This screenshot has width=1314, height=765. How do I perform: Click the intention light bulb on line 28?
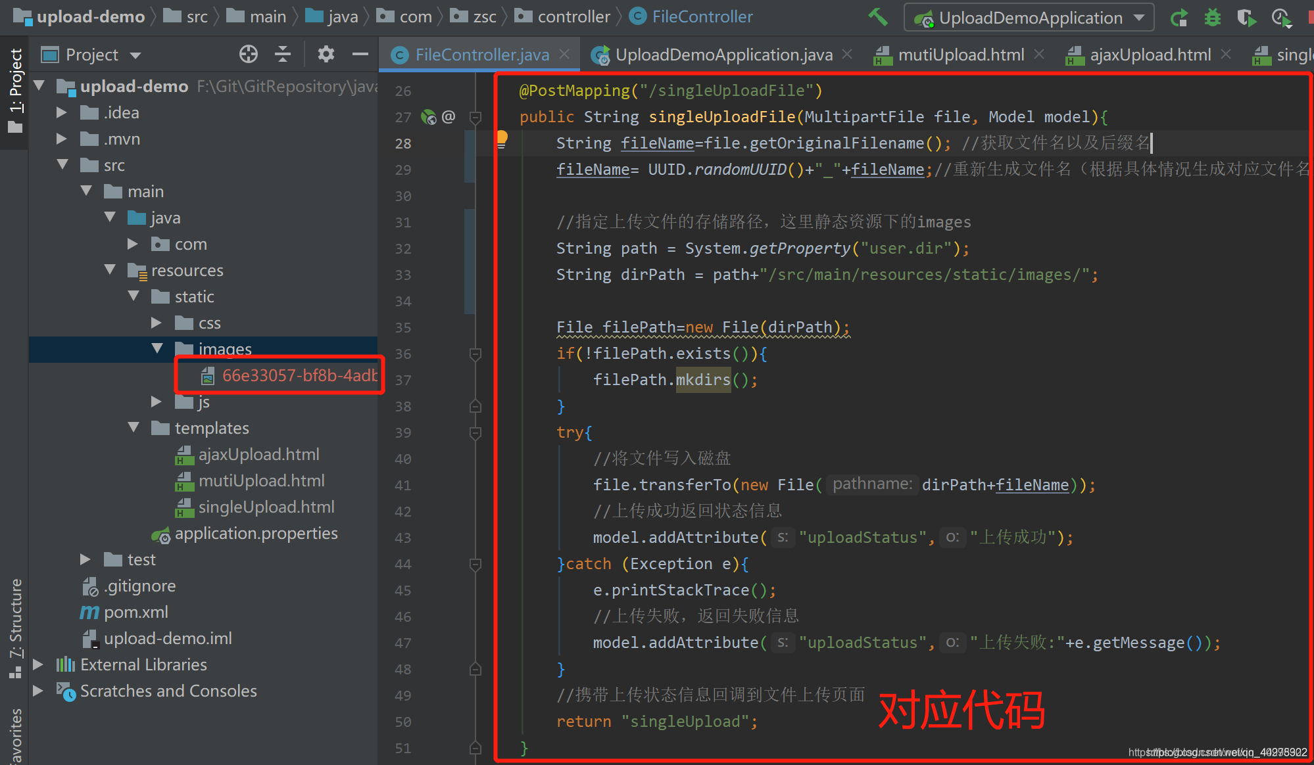pos(502,138)
